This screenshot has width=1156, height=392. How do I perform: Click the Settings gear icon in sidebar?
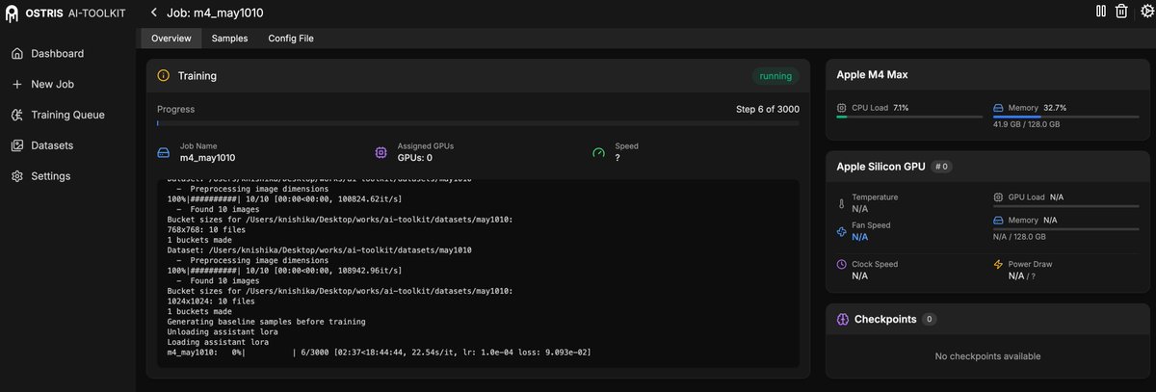pyautogui.click(x=17, y=176)
